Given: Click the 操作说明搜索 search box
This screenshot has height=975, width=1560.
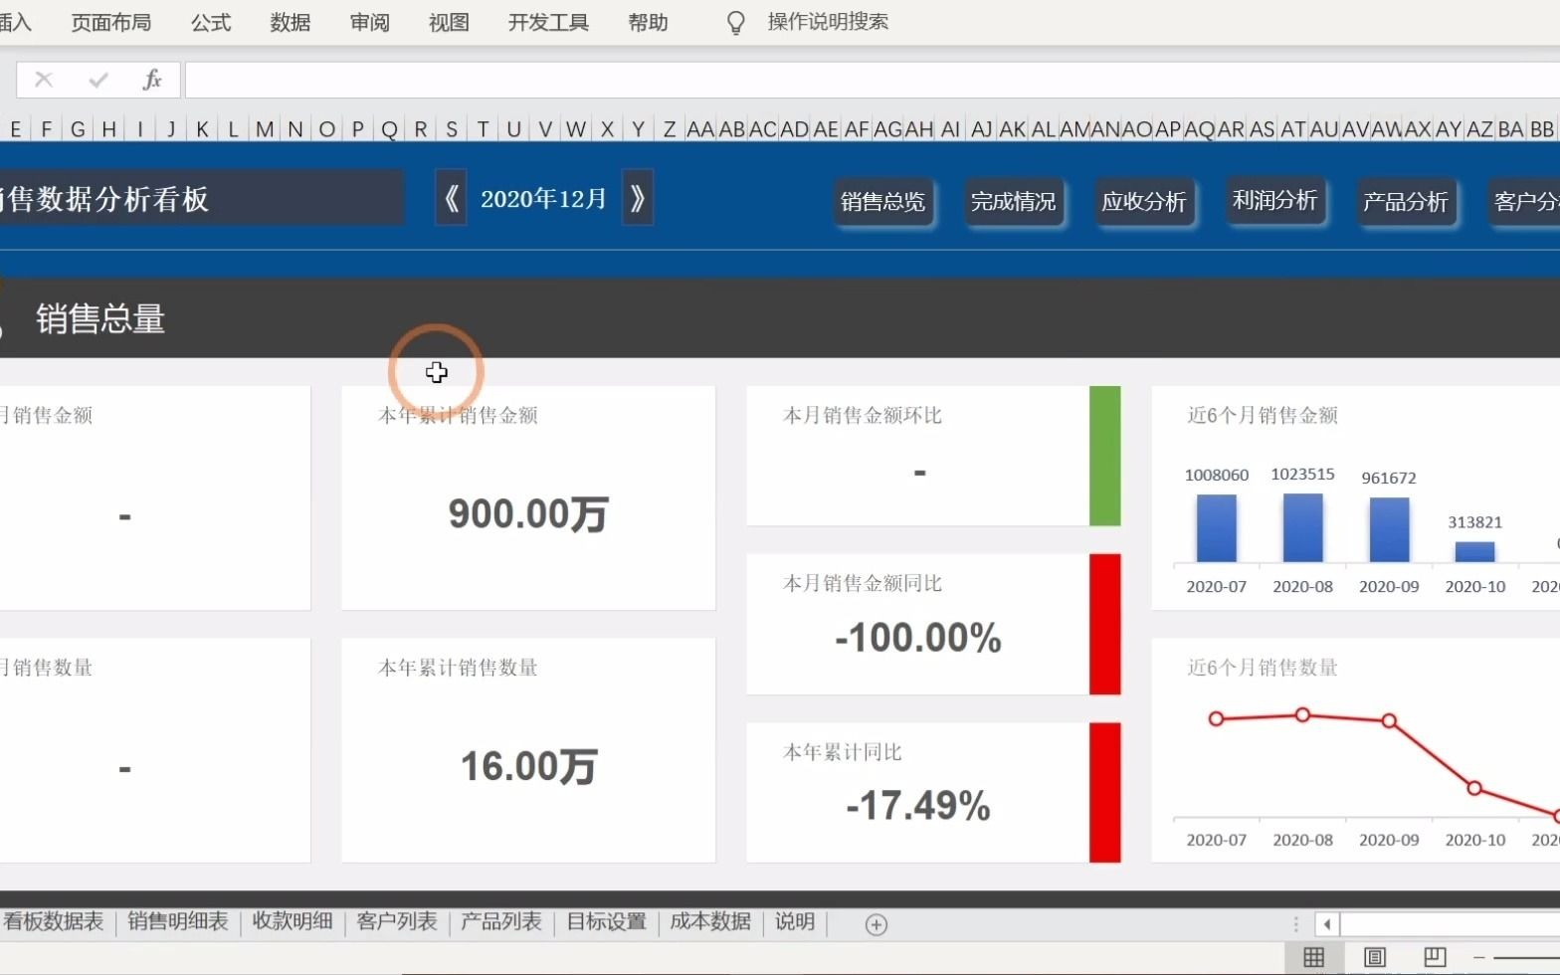Looking at the screenshot, I should pyautogui.click(x=829, y=22).
